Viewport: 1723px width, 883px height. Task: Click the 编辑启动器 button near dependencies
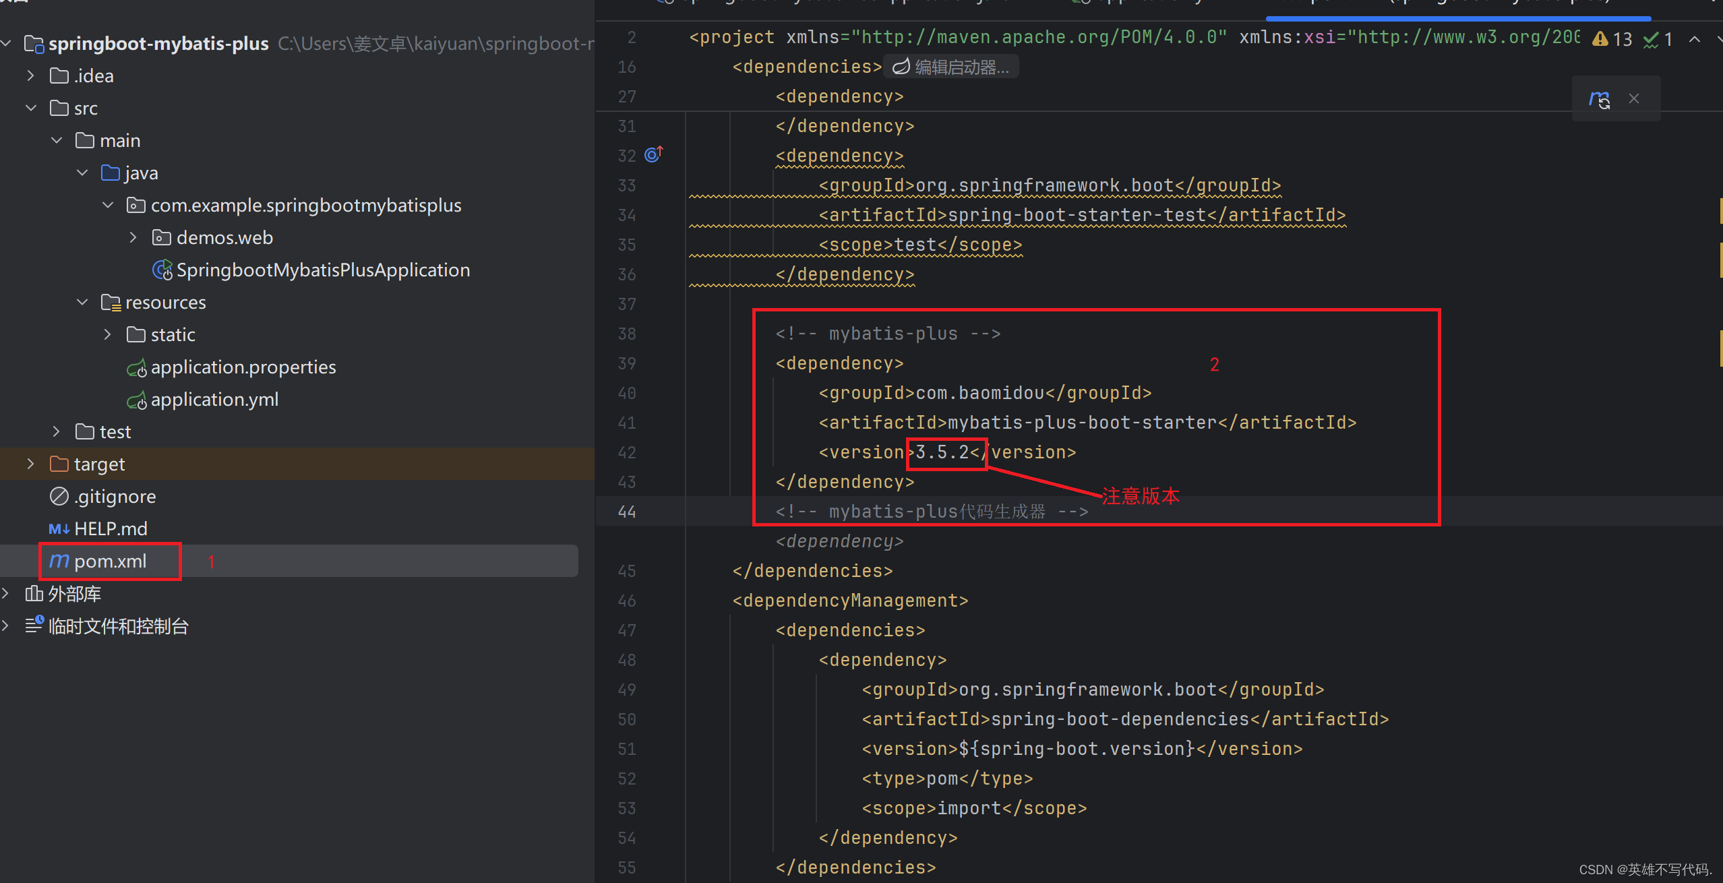pyautogui.click(x=951, y=66)
